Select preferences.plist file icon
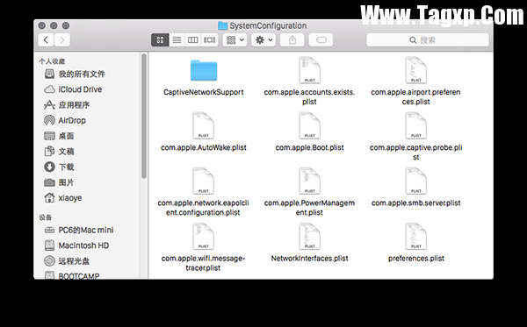Image resolution: width=527 pixels, height=327 pixels. [x=415, y=236]
